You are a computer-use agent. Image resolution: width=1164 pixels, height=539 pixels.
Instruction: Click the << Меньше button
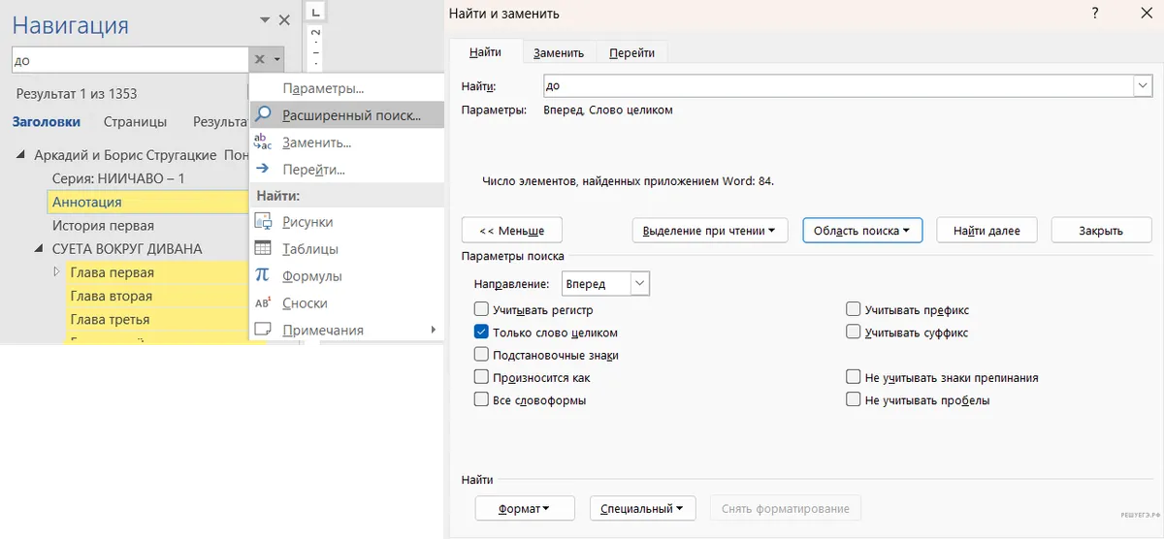pyautogui.click(x=512, y=231)
